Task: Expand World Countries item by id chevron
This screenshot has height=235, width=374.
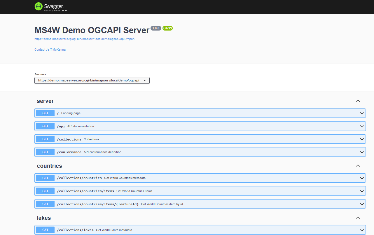Action: (x=362, y=204)
